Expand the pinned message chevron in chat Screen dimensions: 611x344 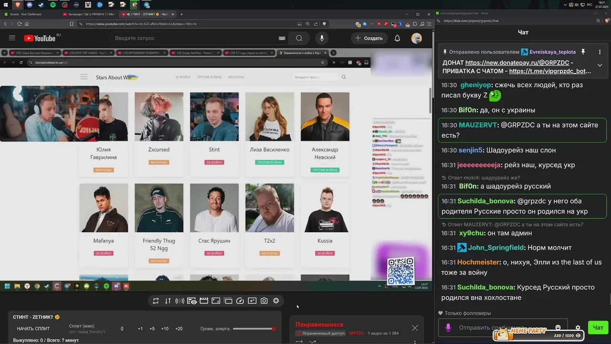tap(600, 65)
